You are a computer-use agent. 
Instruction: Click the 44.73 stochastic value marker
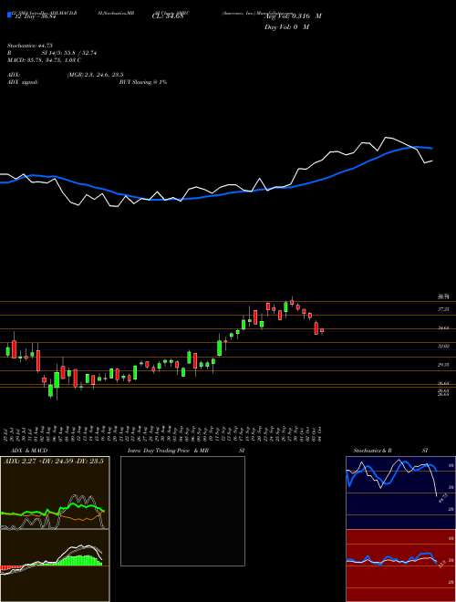[x=441, y=499]
